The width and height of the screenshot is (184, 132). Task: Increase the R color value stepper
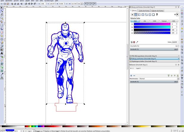pyautogui.click(x=177, y=24)
